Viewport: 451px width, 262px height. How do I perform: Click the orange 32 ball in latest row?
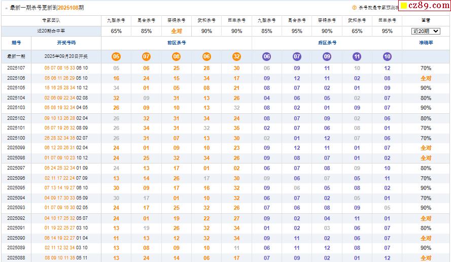pos(236,56)
